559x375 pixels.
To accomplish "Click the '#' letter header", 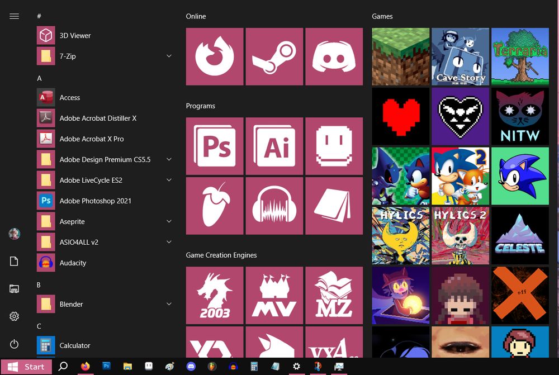I will 39,16.
